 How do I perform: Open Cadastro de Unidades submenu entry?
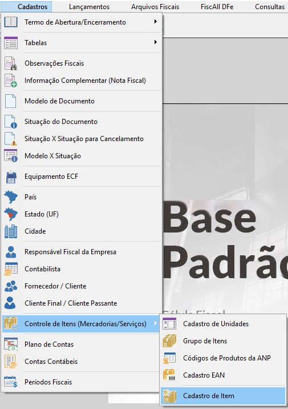click(x=223, y=324)
